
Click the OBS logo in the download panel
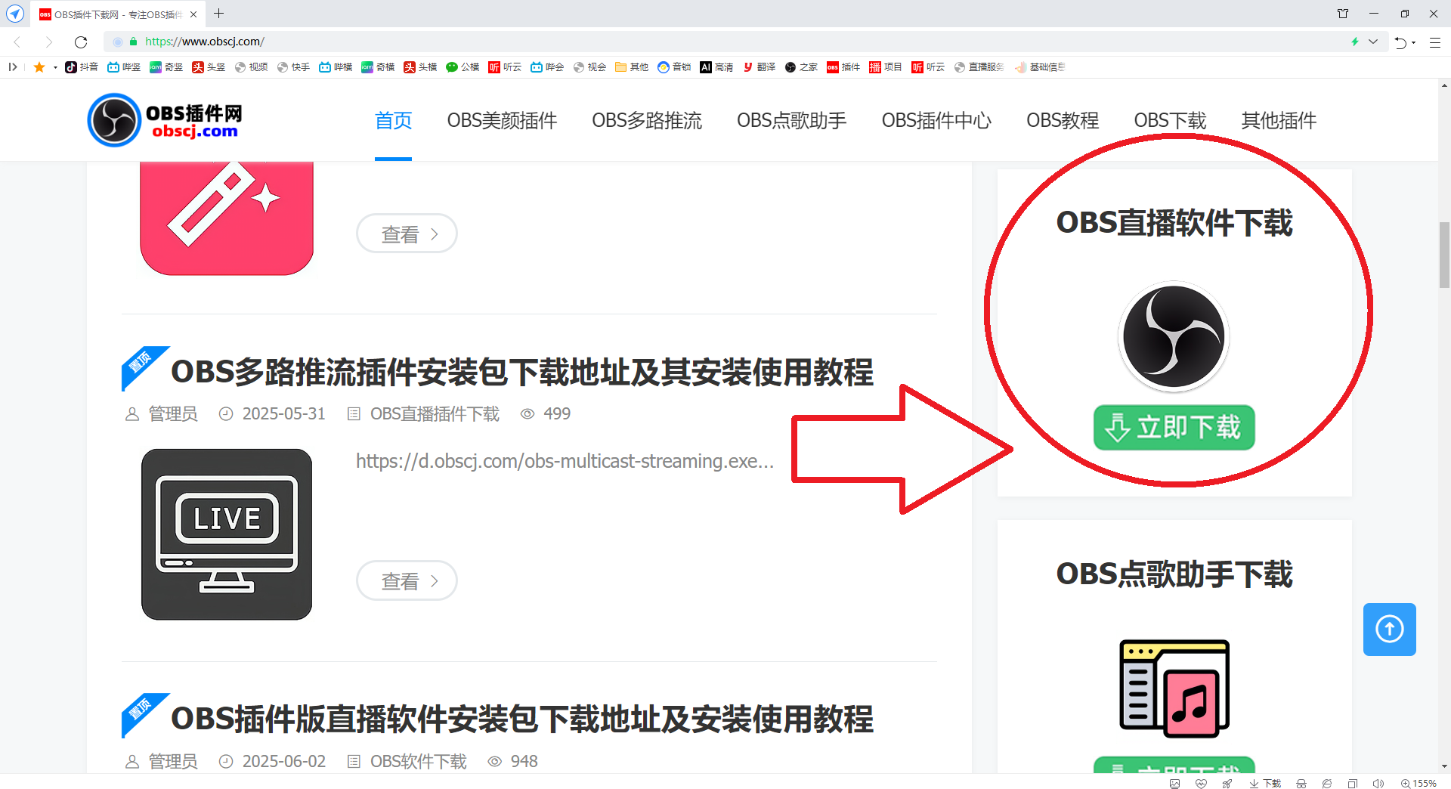pos(1174,337)
